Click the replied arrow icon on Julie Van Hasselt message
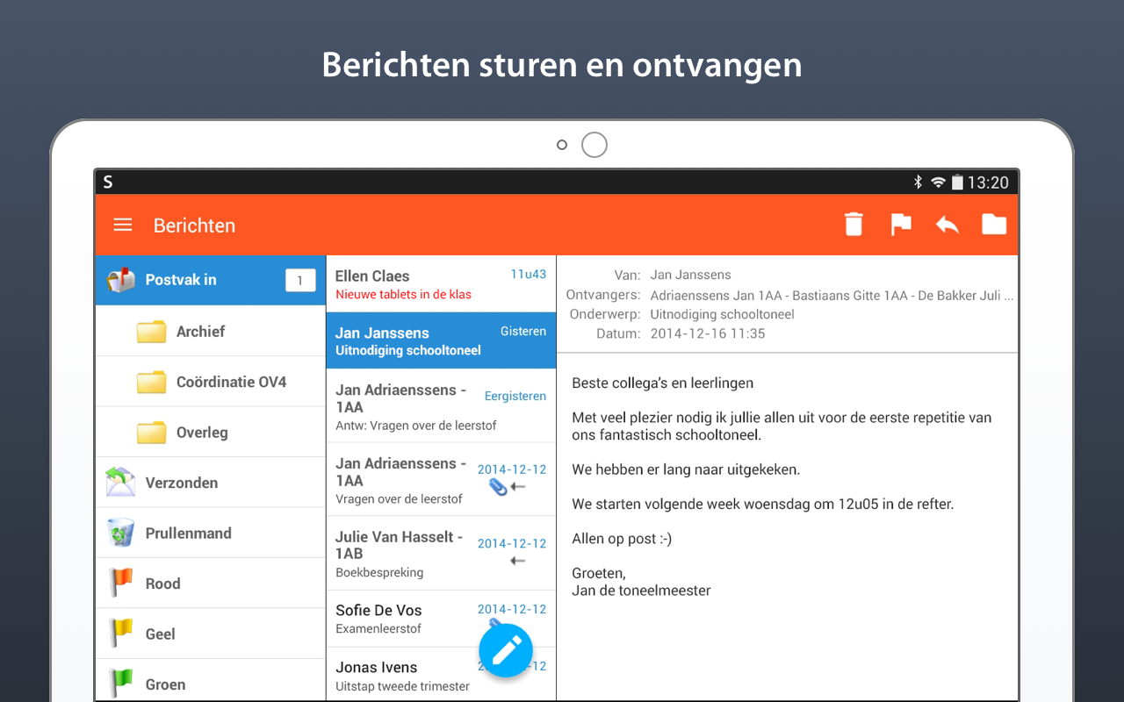The image size is (1124, 702). click(518, 560)
